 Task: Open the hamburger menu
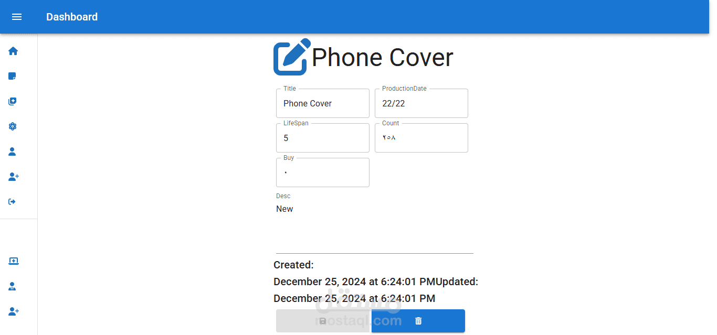(x=17, y=17)
